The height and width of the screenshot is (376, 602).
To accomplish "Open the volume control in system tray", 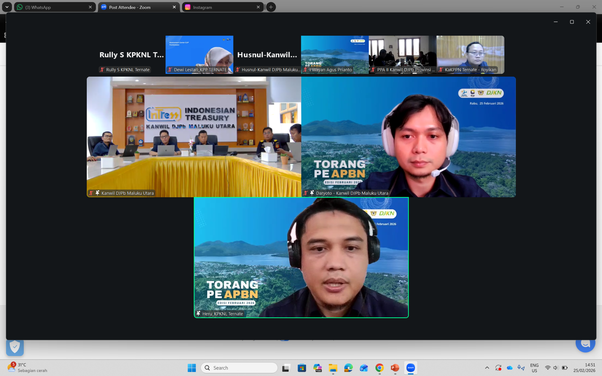I will tap(555, 368).
